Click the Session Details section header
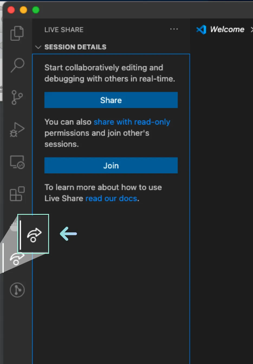Image resolution: width=253 pixels, height=364 pixels. pyautogui.click(x=75, y=47)
